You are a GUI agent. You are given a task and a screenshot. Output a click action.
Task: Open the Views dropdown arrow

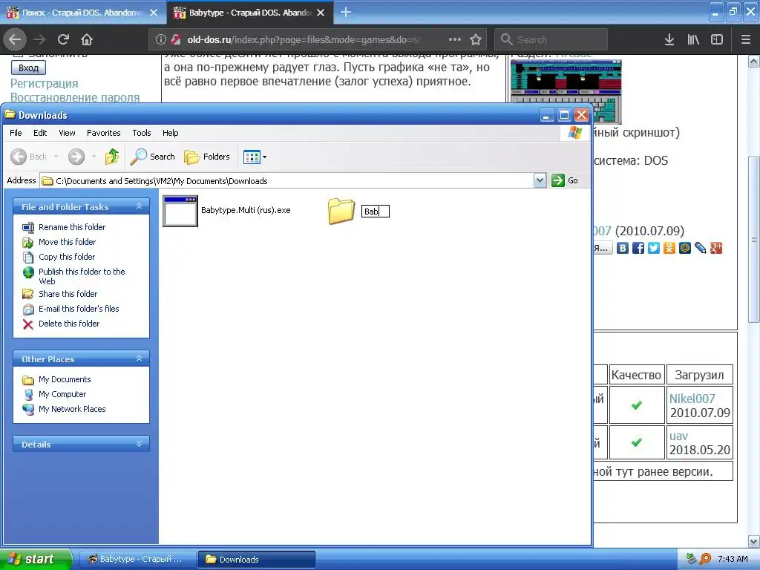point(265,157)
